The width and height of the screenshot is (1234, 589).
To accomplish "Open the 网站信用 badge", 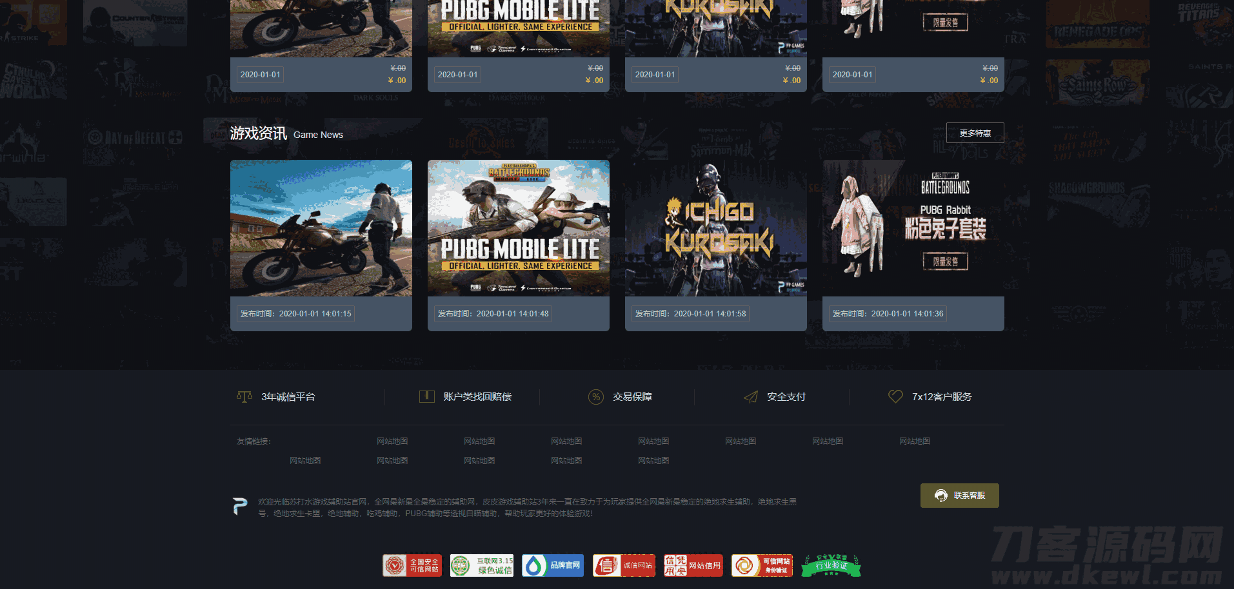I will click(693, 565).
